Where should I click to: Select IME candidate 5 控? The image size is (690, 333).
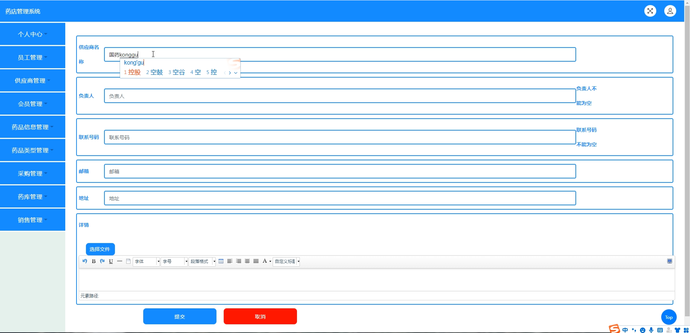(212, 72)
